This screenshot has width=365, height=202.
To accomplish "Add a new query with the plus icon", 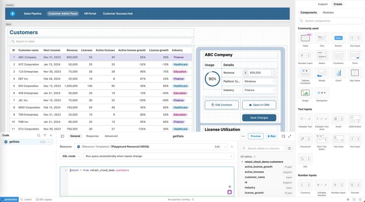I will pyautogui.click(x=51, y=135).
